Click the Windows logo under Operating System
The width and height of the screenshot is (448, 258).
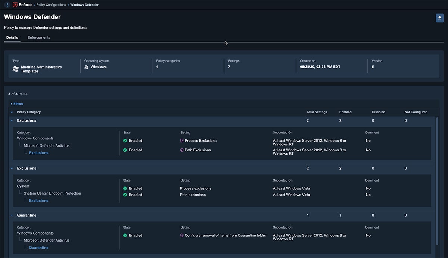[x=87, y=67]
